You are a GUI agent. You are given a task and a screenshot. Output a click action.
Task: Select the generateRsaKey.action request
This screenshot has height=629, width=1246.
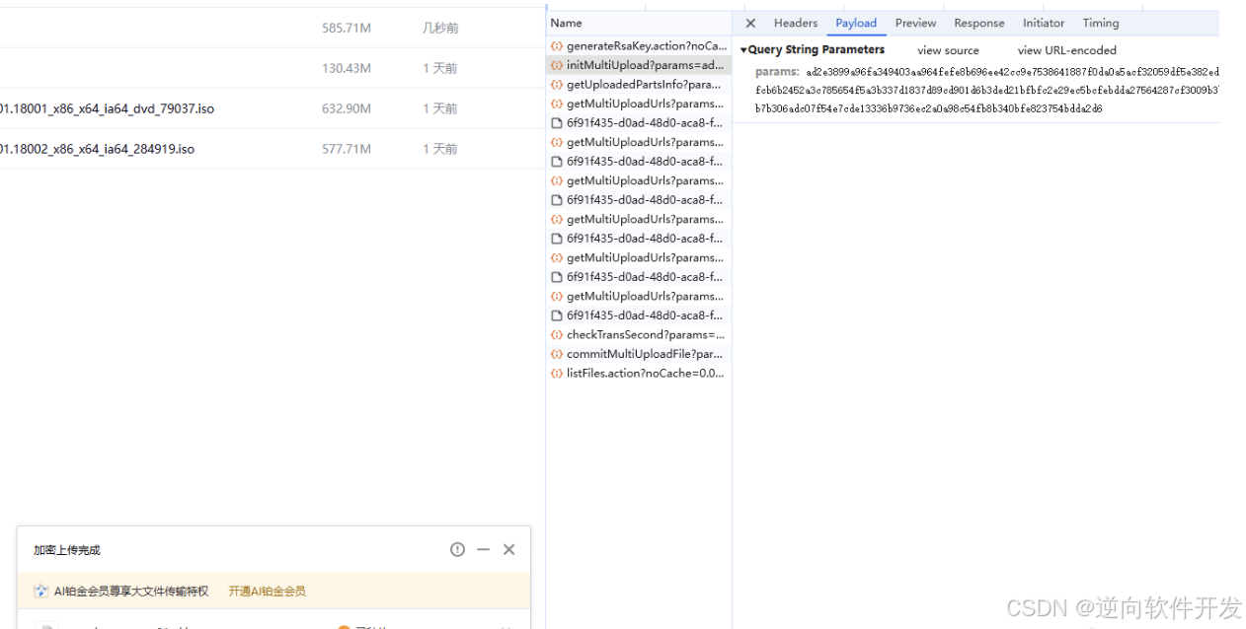[639, 46]
